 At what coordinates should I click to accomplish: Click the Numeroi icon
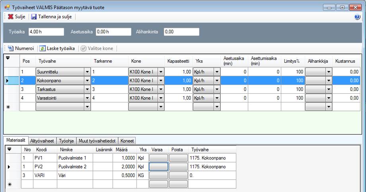11,48
